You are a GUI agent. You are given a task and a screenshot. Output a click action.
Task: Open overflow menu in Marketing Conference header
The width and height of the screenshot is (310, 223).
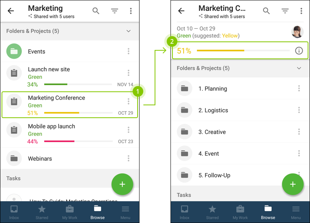coord(301,11)
